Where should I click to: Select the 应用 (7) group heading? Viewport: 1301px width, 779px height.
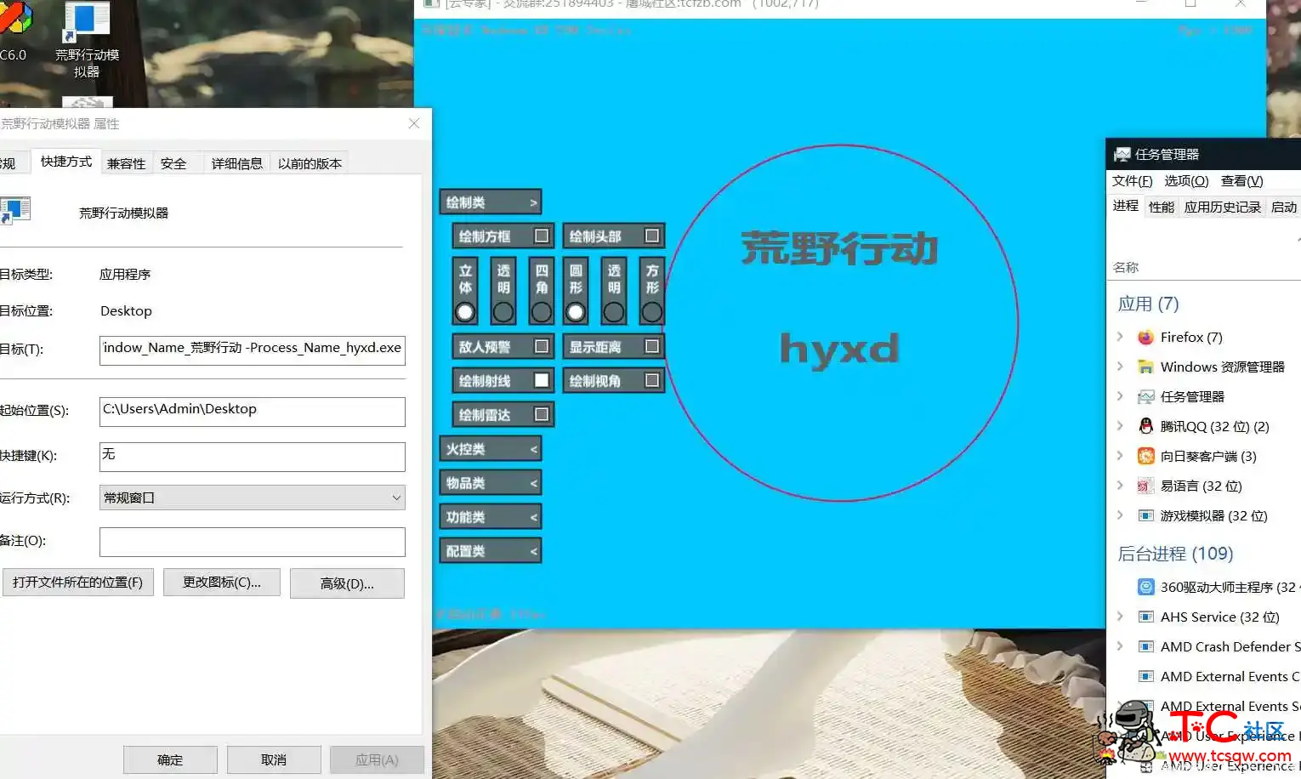[x=1148, y=304]
